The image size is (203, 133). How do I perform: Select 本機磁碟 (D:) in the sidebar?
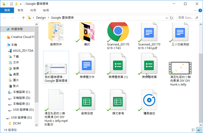pos(19,98)
